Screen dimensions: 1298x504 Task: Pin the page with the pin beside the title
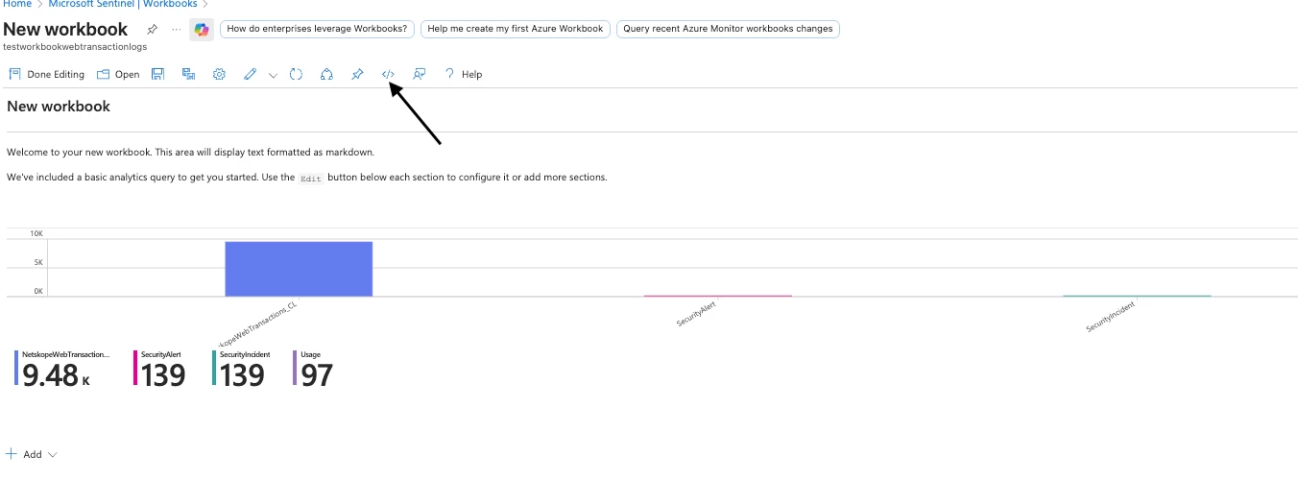[x=152, y=29]
